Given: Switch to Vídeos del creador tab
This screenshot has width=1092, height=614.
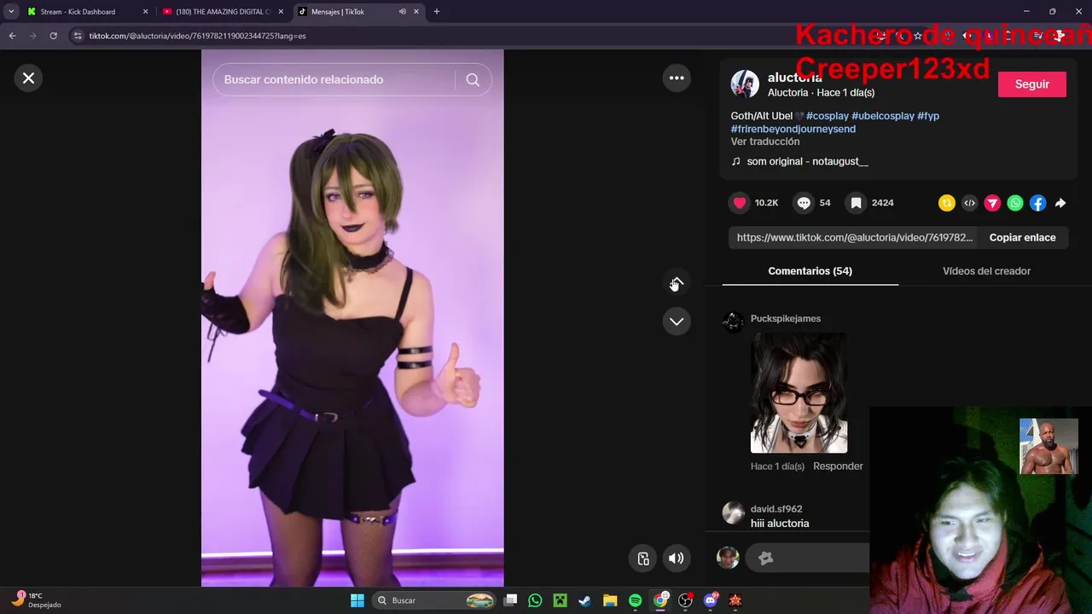Looking at the screenshot, I should [x=986, y=271].
